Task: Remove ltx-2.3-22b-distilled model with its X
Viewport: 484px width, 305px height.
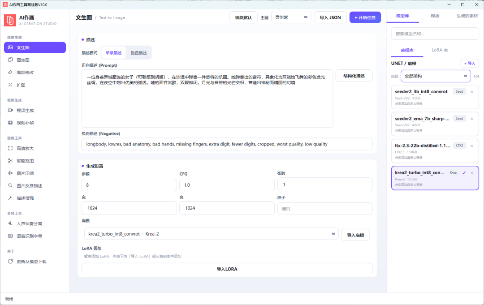Action: click(x=471, y=146)
